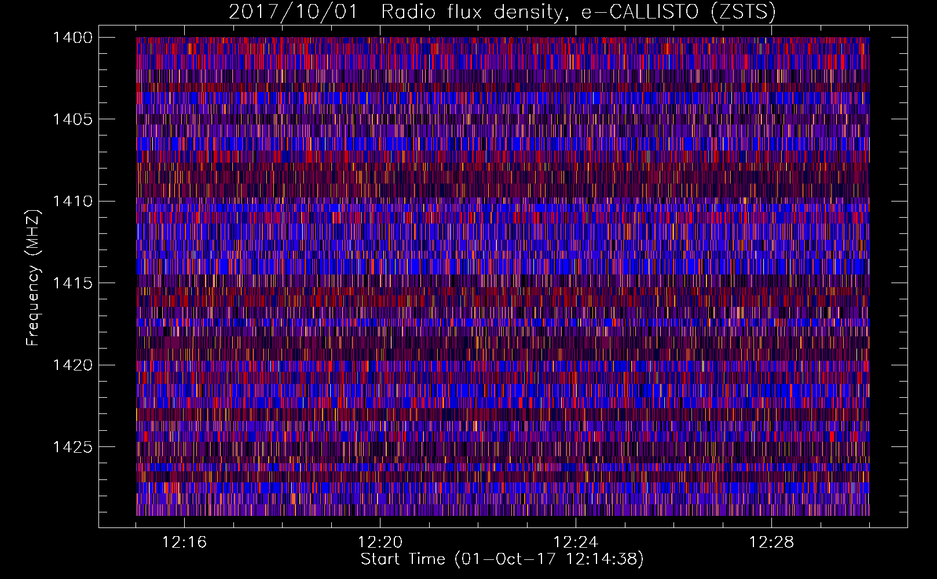This screenshot has width=937, height=579.
Task: Click the 12:24 time tick label
Action: [576, 543]
